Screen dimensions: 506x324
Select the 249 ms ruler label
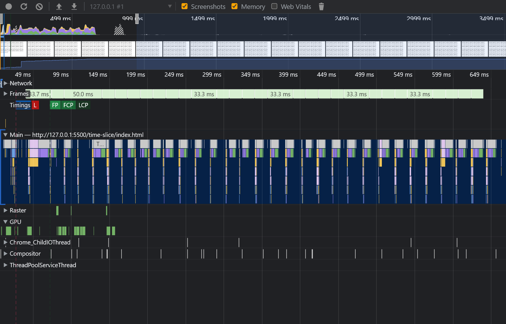pos(174,75)
